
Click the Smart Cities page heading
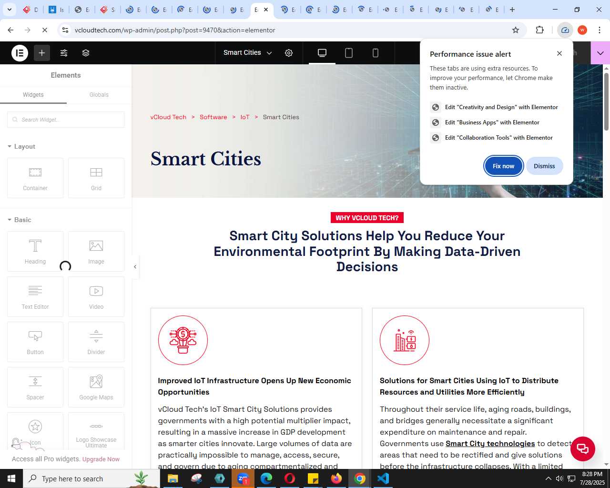click(x=206, y=159)
